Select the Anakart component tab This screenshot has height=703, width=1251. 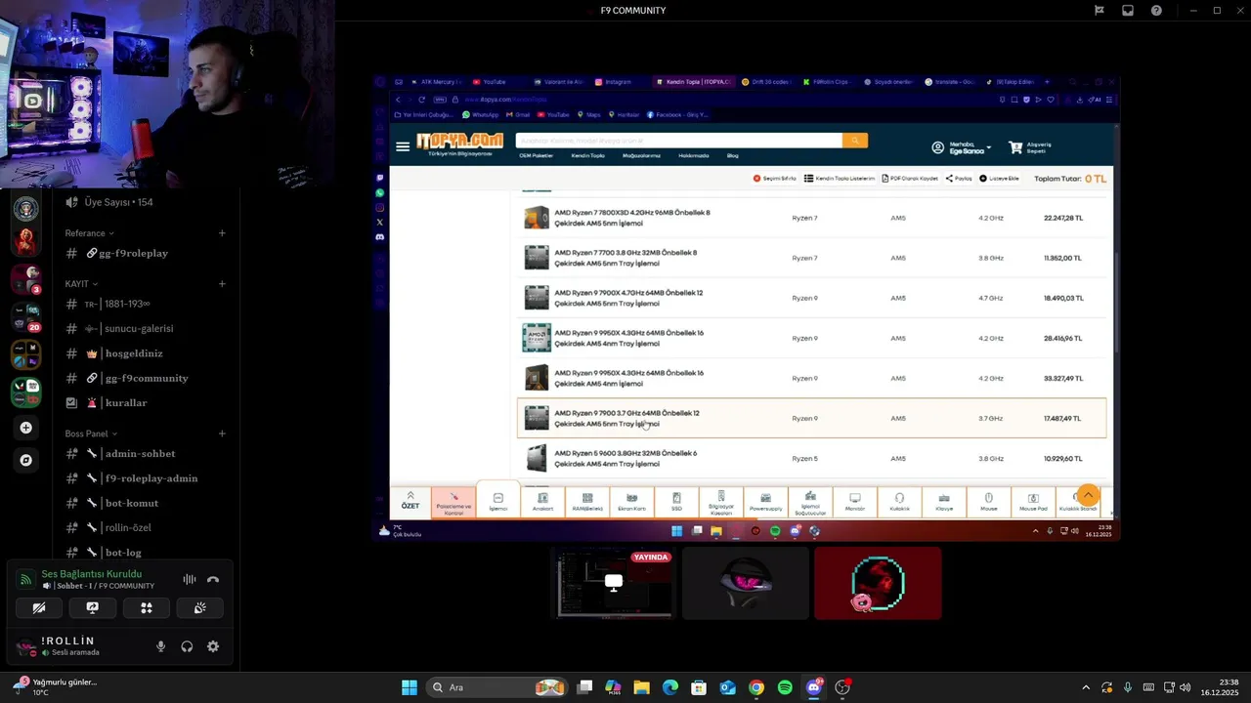pos(542,502)
